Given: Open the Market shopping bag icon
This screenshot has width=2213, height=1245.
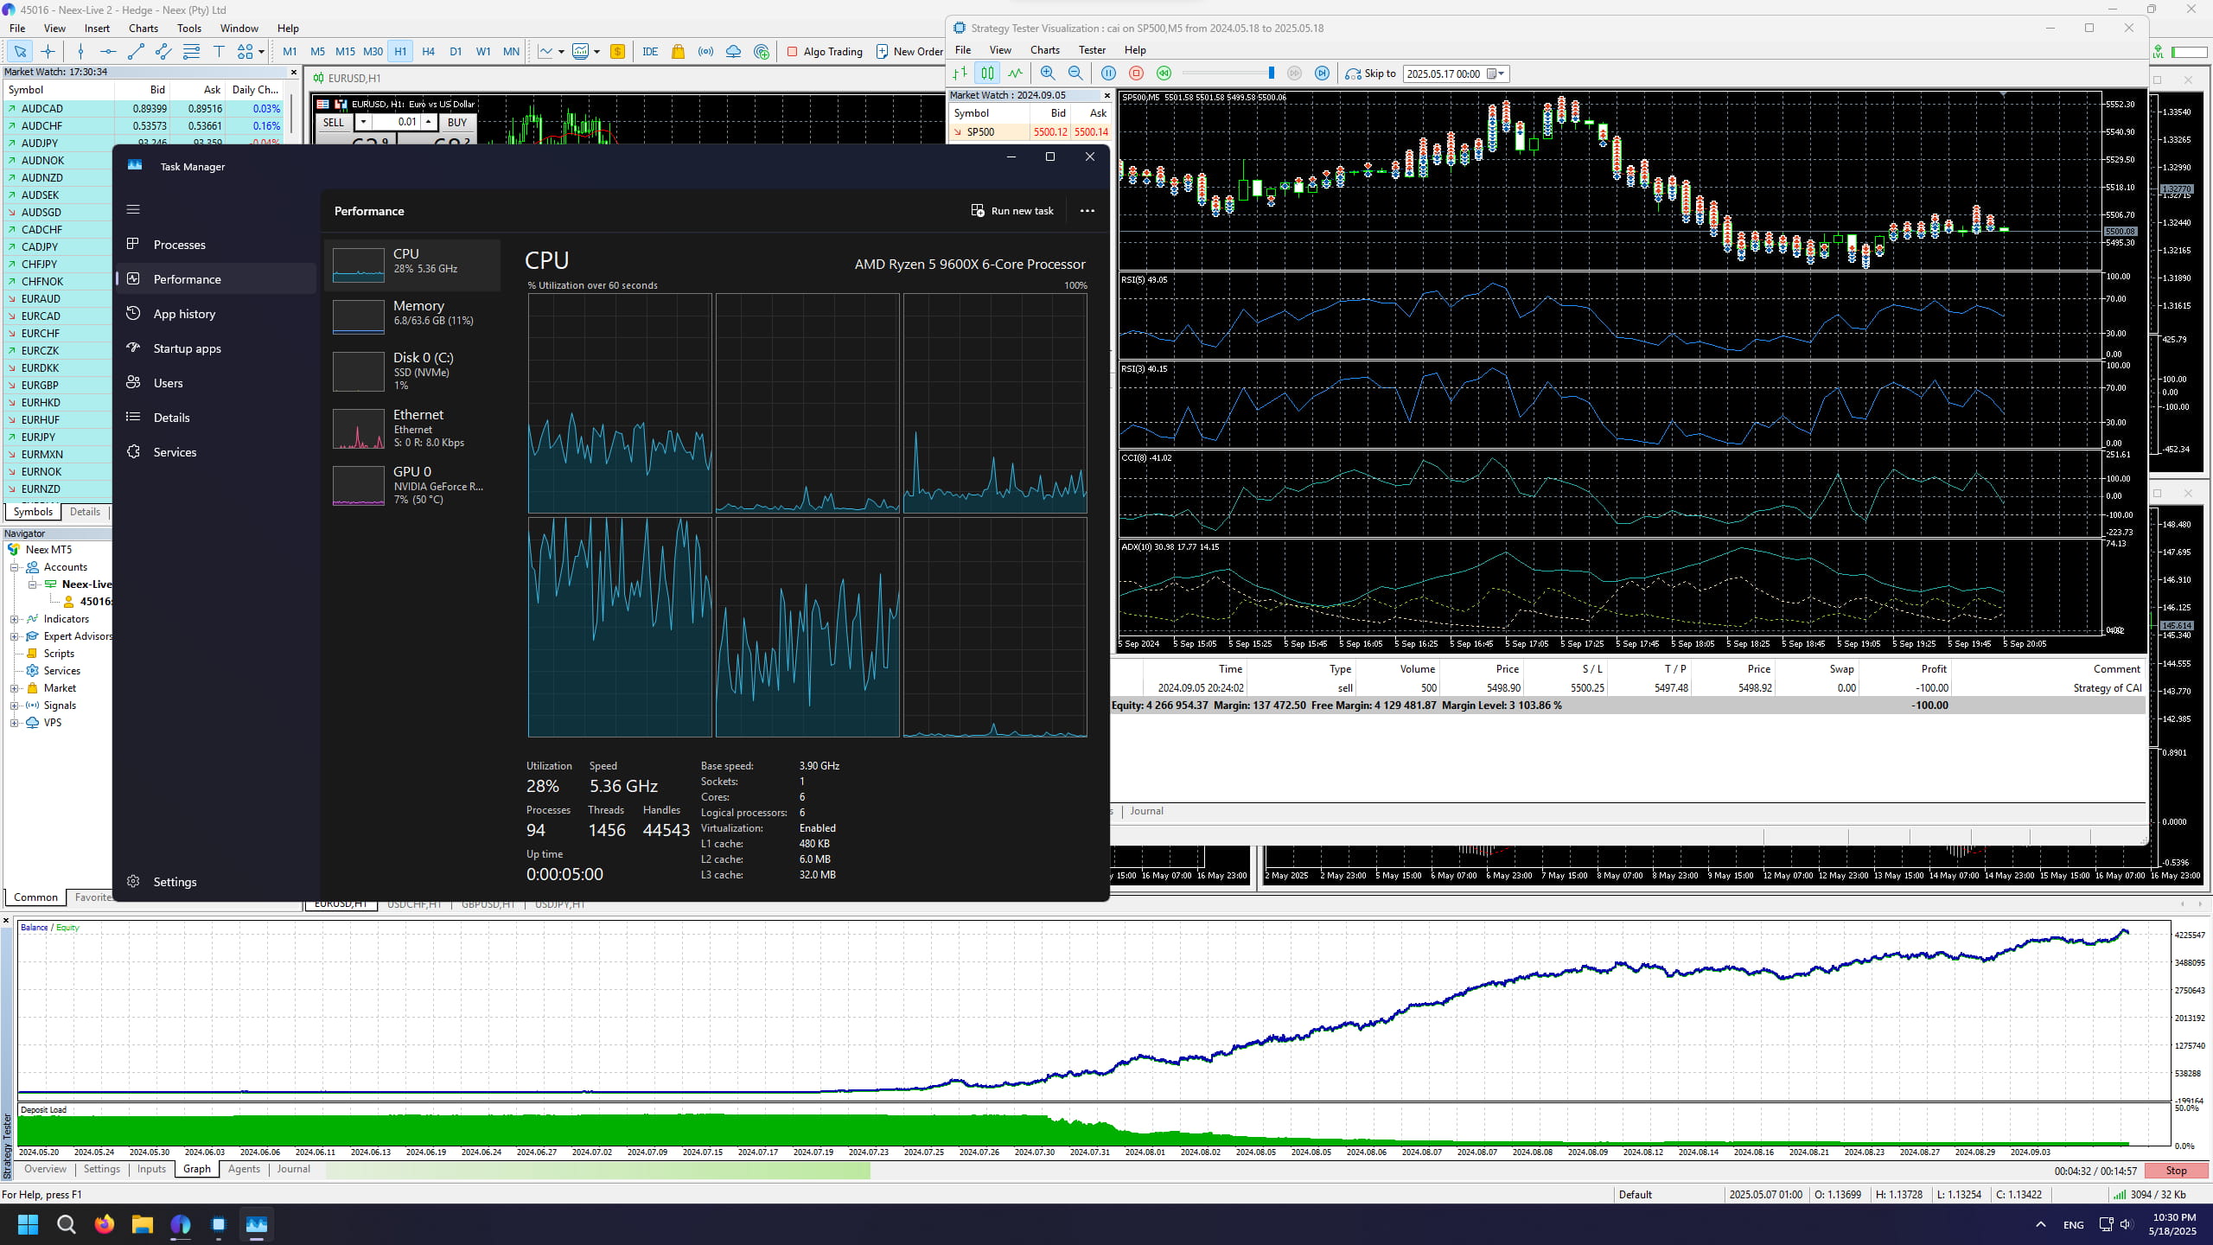Looking at the screenshot, I should pyautogui.click(x=678, y=52).
